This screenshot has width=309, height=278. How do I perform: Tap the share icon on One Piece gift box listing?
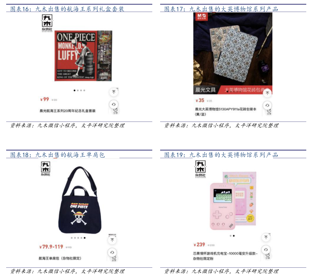point(115,111)
